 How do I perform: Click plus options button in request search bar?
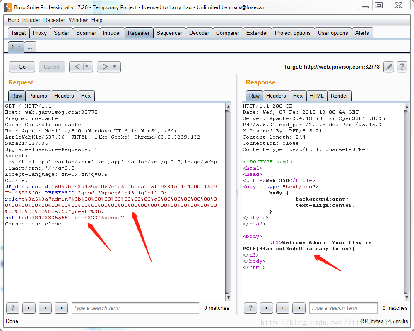(x=45, y=308)
